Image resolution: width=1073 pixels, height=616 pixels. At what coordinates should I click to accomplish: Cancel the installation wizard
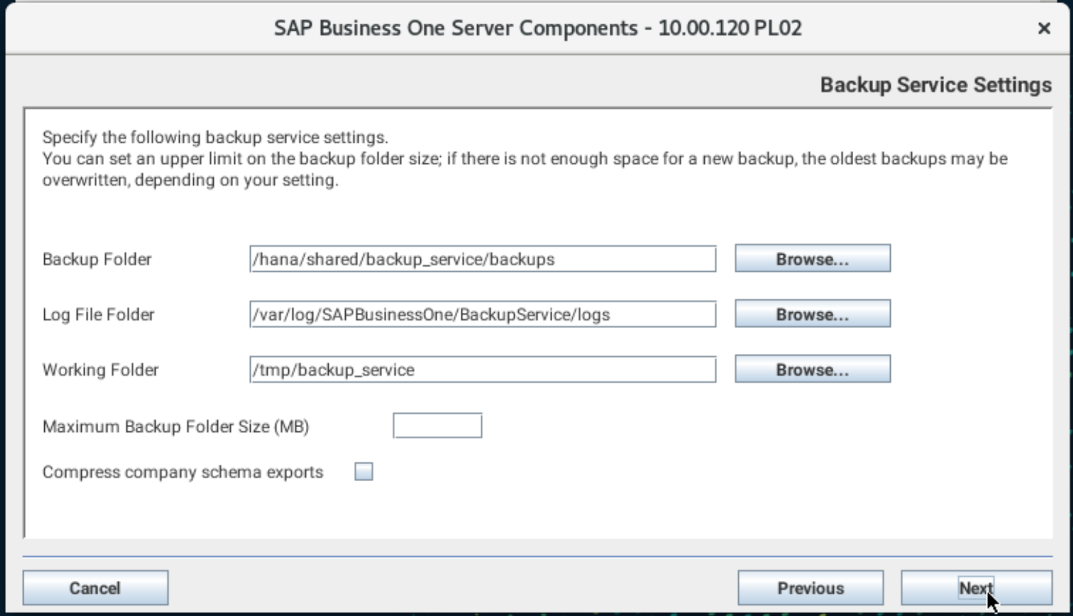[x=96, y=588]
